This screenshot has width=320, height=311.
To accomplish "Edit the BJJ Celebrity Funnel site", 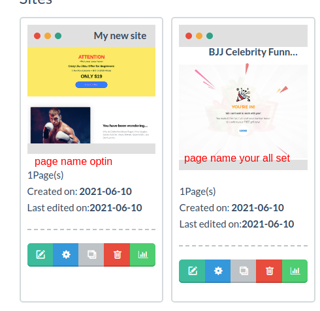I will pos(192,271).
